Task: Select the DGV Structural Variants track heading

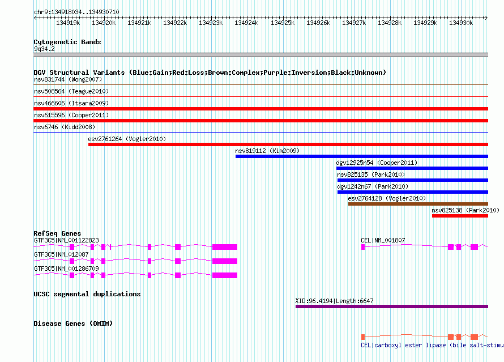Action: pyautogui.click(x=210, y=73)
